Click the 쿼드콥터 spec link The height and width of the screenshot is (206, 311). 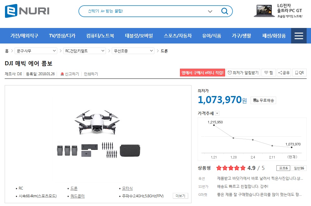[x=77, y=196]
